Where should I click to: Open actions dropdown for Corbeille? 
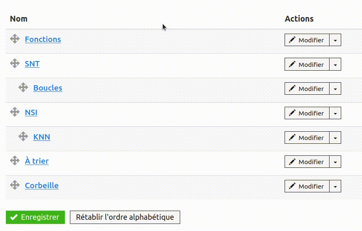click(x=335, y=186)
